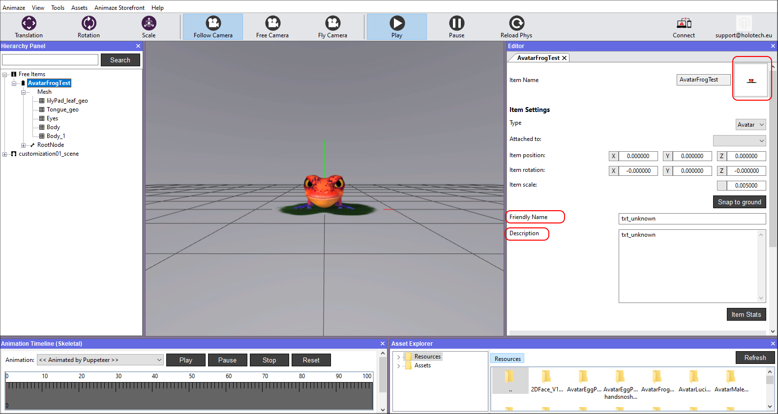Click timeline Reset button
The height and width of the screenshot is (414, 778).
pos(311,360)
